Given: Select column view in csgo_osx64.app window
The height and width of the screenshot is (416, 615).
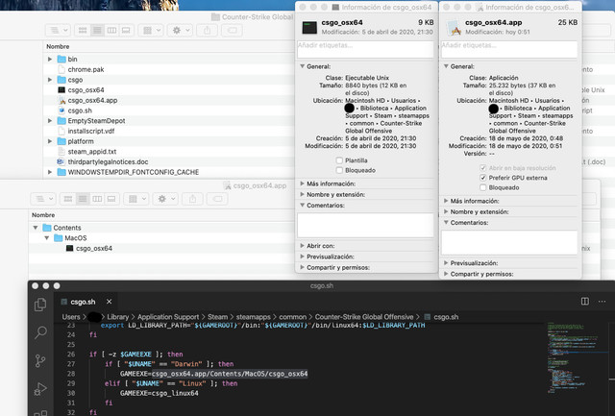Looking at the screenshot, I should tap(97, 199).
